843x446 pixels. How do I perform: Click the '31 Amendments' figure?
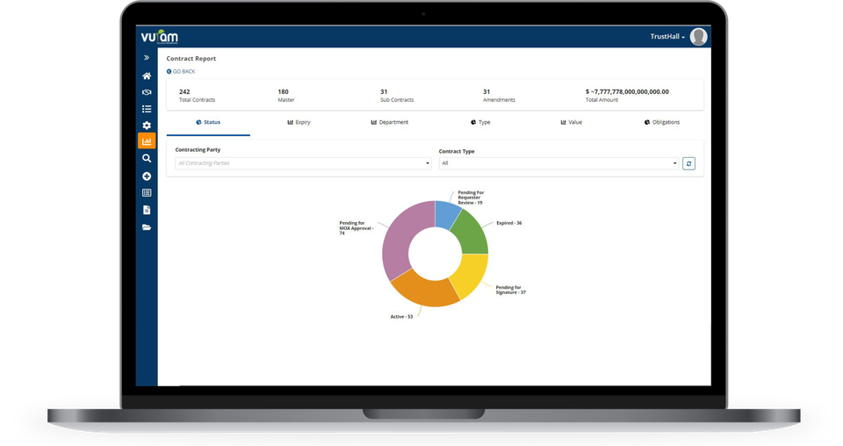click(499, 96)
